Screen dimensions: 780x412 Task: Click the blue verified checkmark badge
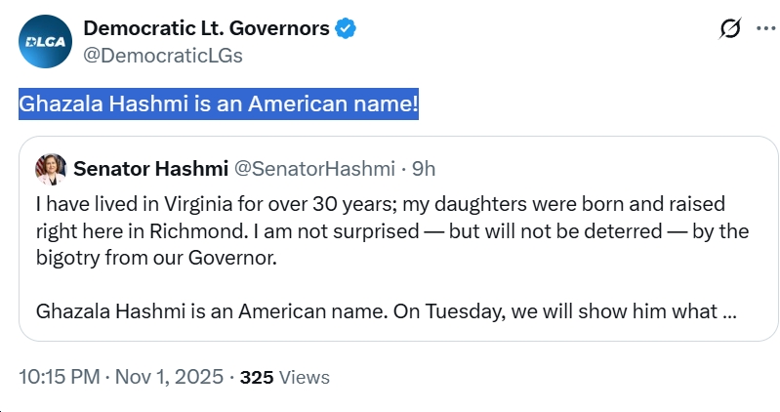pyautogui.click(x=346, y=28)
